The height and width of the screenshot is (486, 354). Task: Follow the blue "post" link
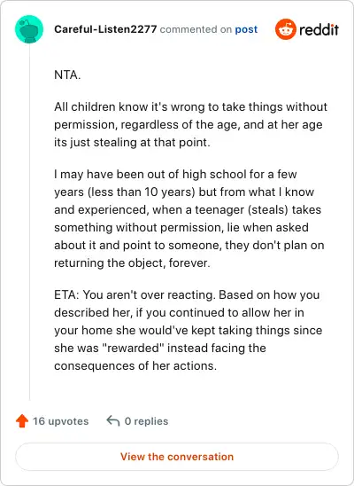pos(246,29)
